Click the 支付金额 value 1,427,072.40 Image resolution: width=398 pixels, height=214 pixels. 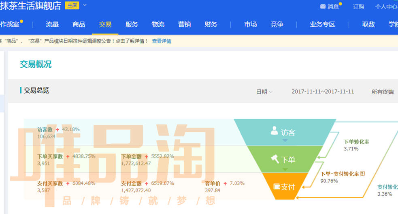[136, 190]
